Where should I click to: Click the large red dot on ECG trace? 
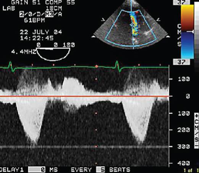point(97,66)
